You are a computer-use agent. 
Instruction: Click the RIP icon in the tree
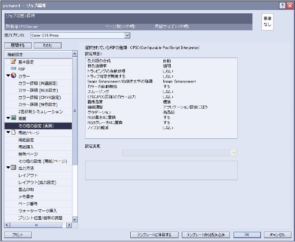[13, 69]
